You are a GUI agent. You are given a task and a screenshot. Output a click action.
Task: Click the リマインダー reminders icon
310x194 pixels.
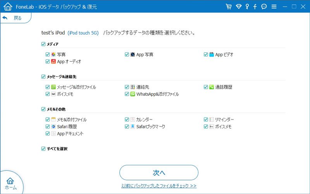point(212,120)
